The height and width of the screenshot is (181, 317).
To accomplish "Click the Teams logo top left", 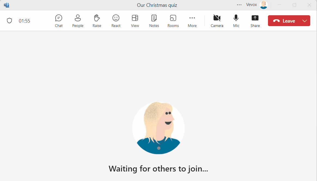I will [x=7, y=5].
